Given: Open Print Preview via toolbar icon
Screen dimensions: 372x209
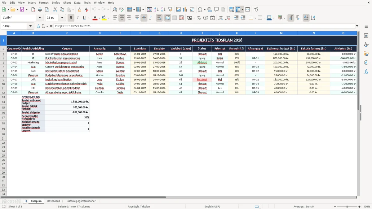Looking at the screenshot, I should point(47,10).
